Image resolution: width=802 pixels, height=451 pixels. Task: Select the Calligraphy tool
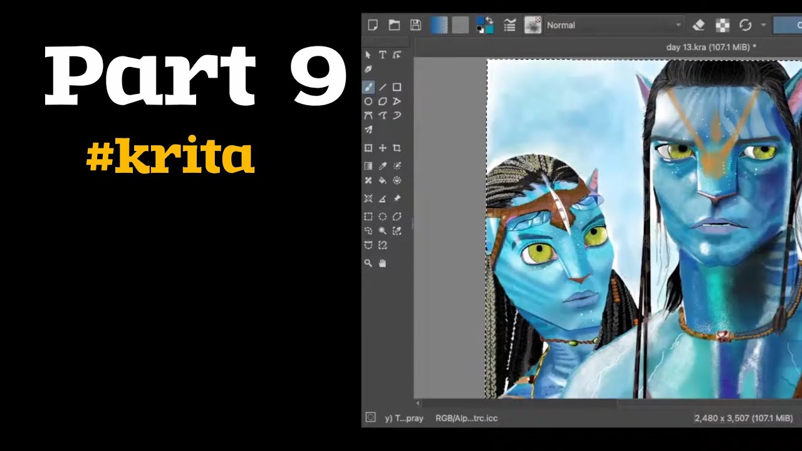pos(368,69)
